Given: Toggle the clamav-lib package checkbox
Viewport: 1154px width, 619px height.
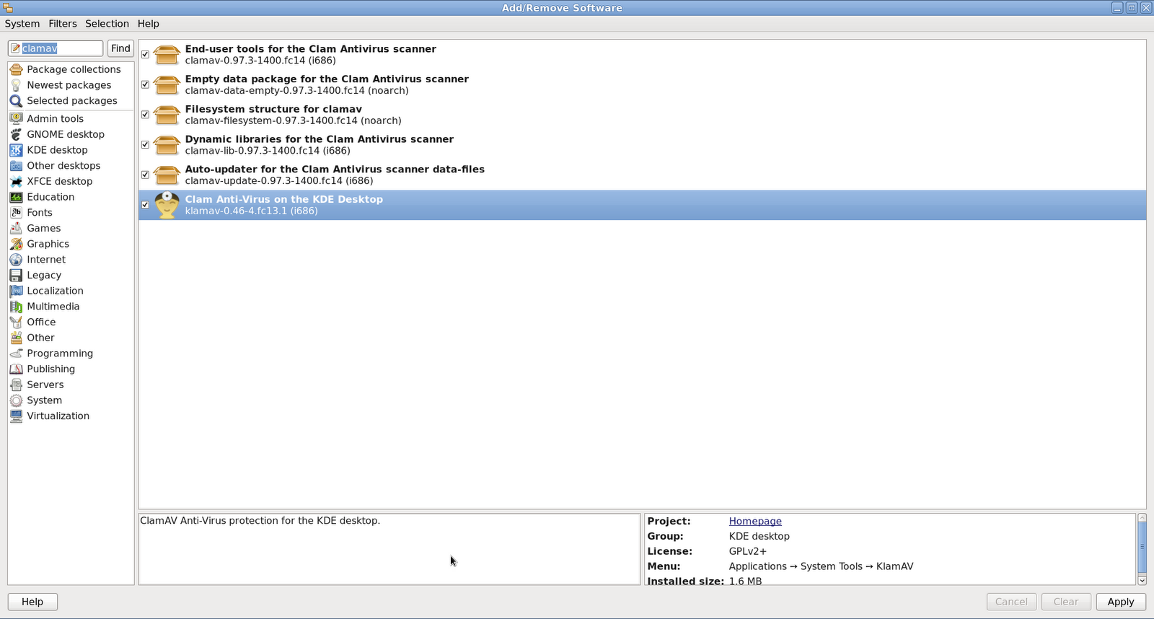Looking at the screenshot, I should (145, 145).
